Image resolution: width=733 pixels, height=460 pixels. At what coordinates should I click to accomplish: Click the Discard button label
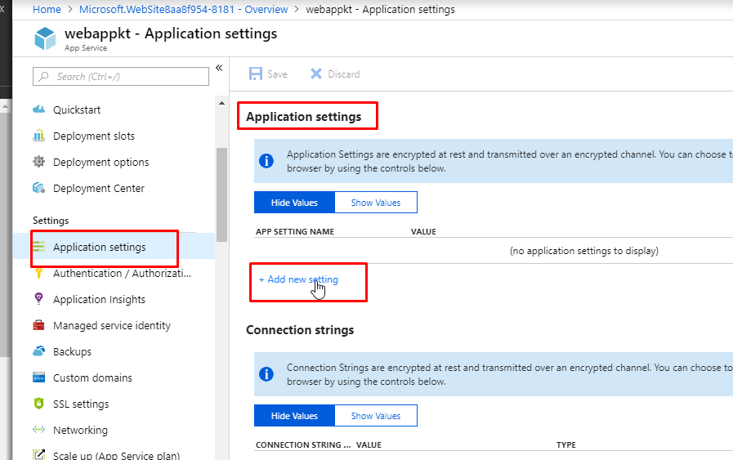coord(343,74)
